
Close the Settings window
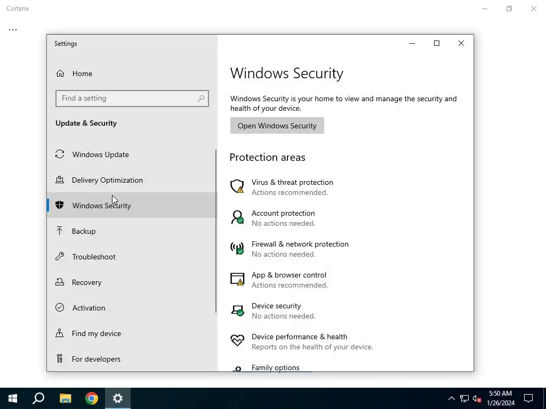pyautogui.click(x=461, y=43)
